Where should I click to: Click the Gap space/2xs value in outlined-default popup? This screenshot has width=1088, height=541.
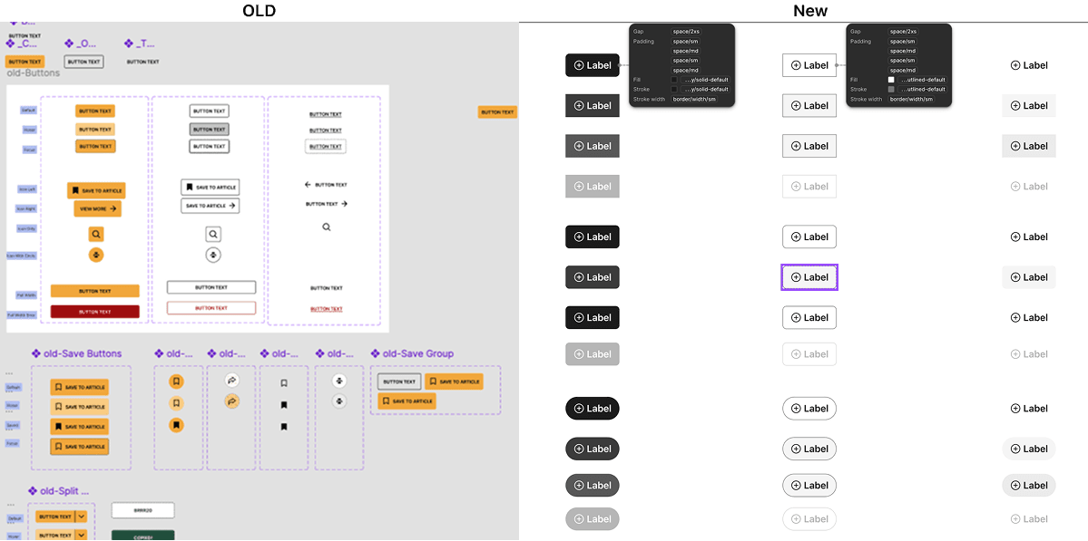pos(904,32)
